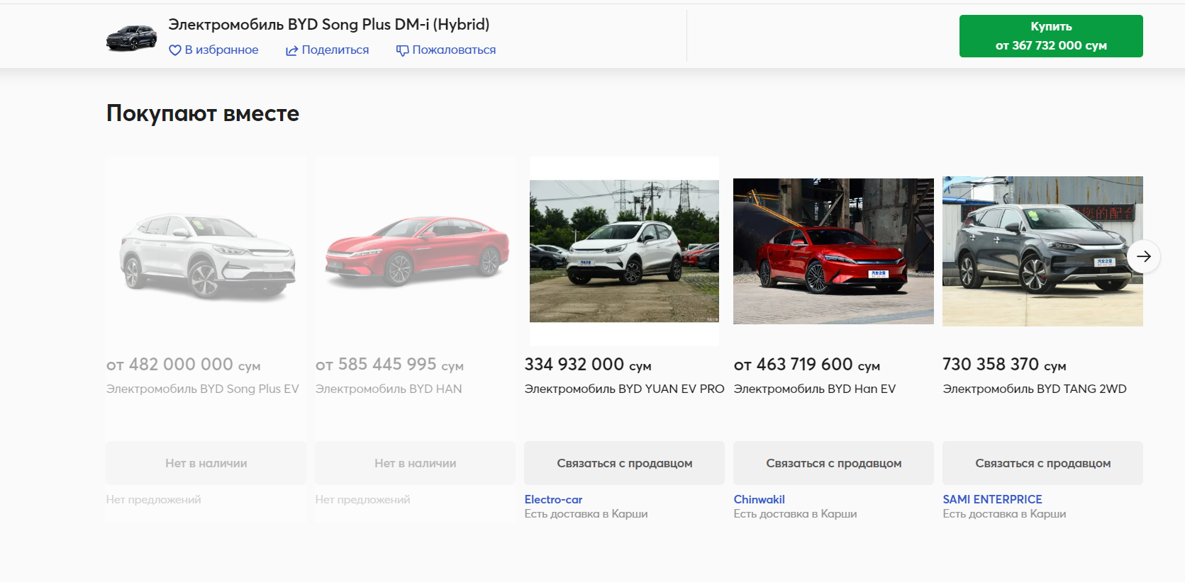The image size is (1185, 582).
Task: Click the green Купить button
Action: pyautogui.click(x=1051, y=36)
